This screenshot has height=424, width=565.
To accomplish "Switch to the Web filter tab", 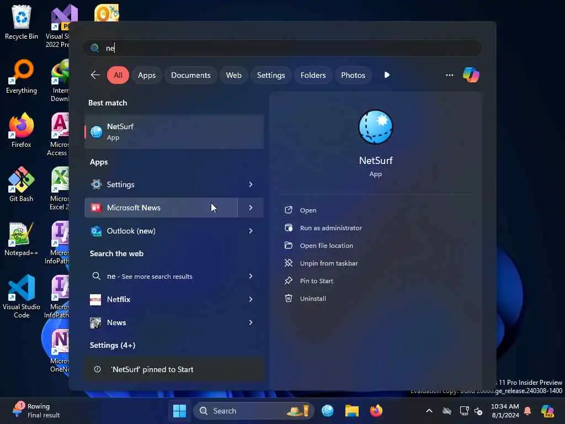I will [x=233, y=75].
